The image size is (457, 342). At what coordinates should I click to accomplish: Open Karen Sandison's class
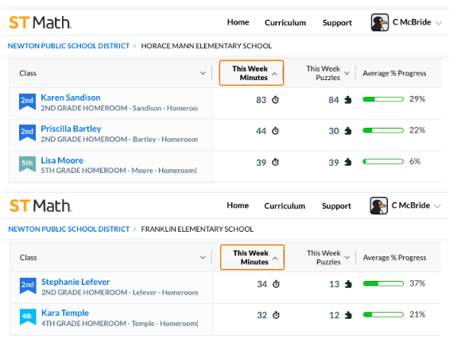point(71,98)
